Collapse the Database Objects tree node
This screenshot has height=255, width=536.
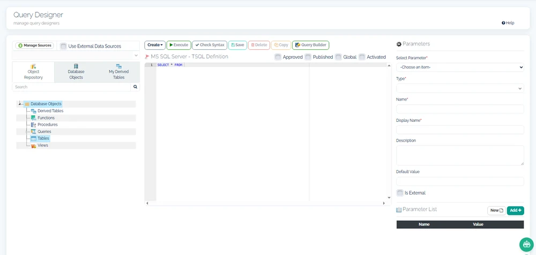click(20, 104)
